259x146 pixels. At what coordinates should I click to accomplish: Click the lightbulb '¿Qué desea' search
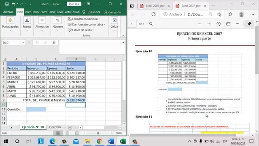[x=84, y=12]
